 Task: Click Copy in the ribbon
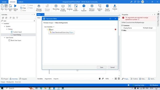23,8
